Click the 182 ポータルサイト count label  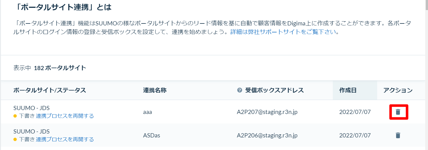(x=60, y=68)
